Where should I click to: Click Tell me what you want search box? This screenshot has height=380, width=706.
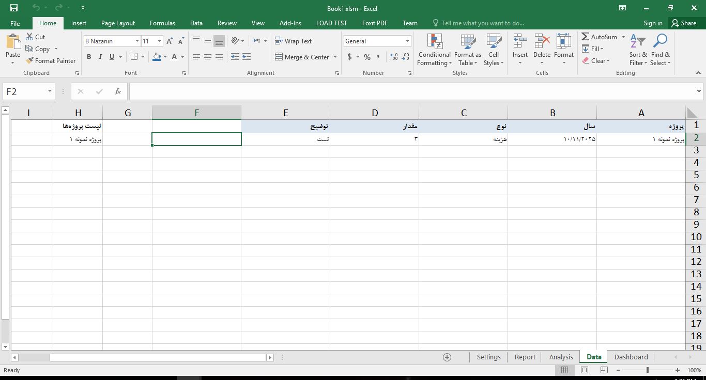[x=478, y=23]
